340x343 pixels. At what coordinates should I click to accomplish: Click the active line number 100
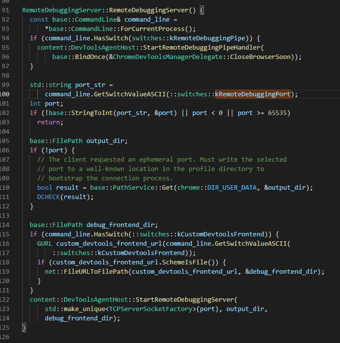point(4,94)
